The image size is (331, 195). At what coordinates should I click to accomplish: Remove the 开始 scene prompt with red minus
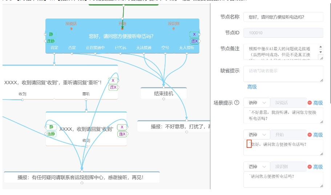click(x=310, y=135)
